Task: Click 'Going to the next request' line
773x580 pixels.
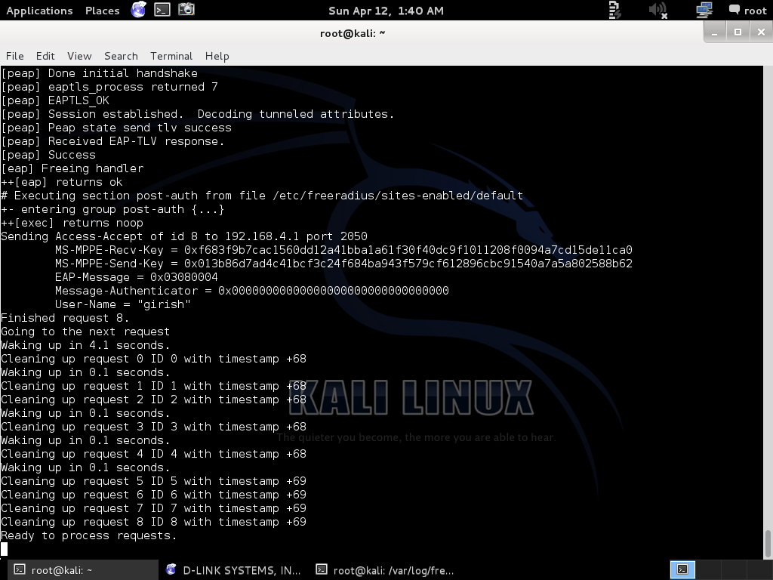Action: (x=85, y=332)
